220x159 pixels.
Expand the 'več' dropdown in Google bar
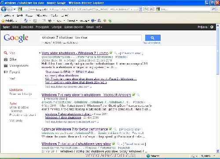[99, 27]
